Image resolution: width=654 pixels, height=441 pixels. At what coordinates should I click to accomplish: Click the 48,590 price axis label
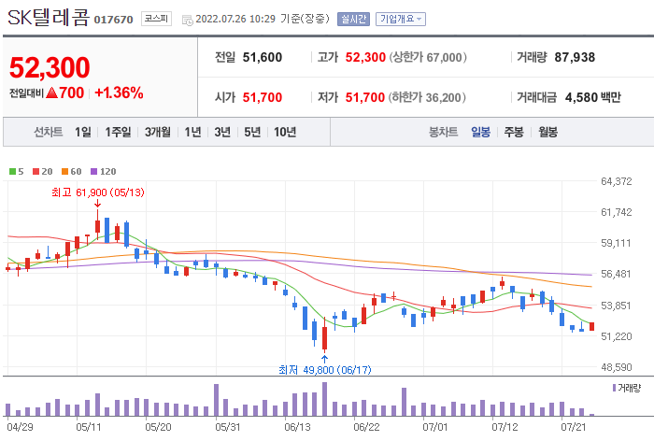[617, 367]
